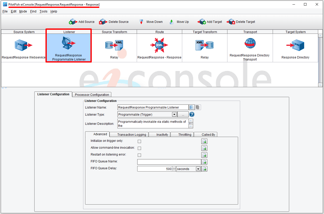Click the copy icon beside Listener Name
Viewport: 324px width, 214px height.
[192, 107]
